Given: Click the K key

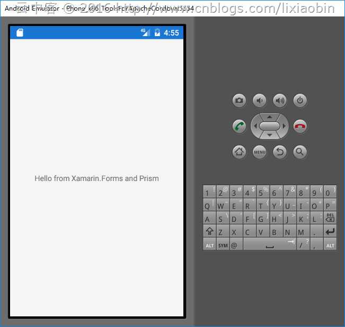Looking at the screenshot, I should [303, 218].
